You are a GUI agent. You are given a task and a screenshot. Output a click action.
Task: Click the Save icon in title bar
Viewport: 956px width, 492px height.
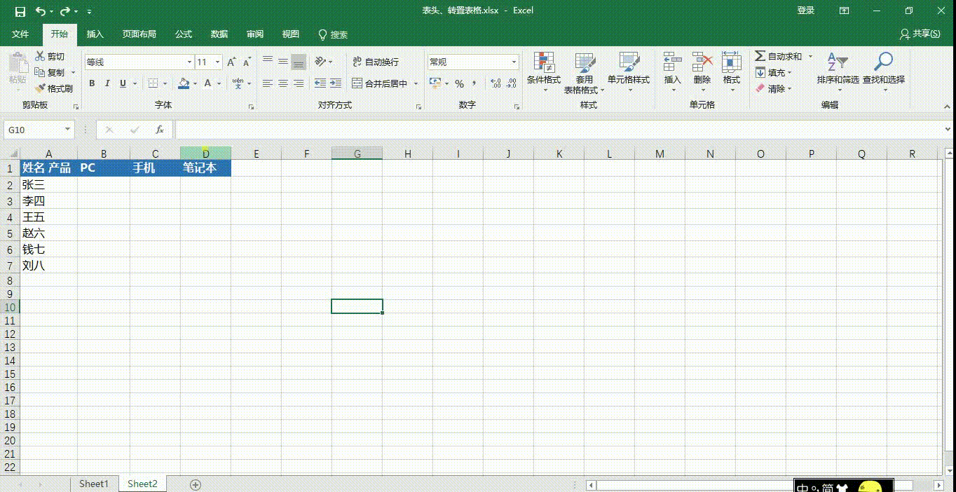tap(20, 11)
